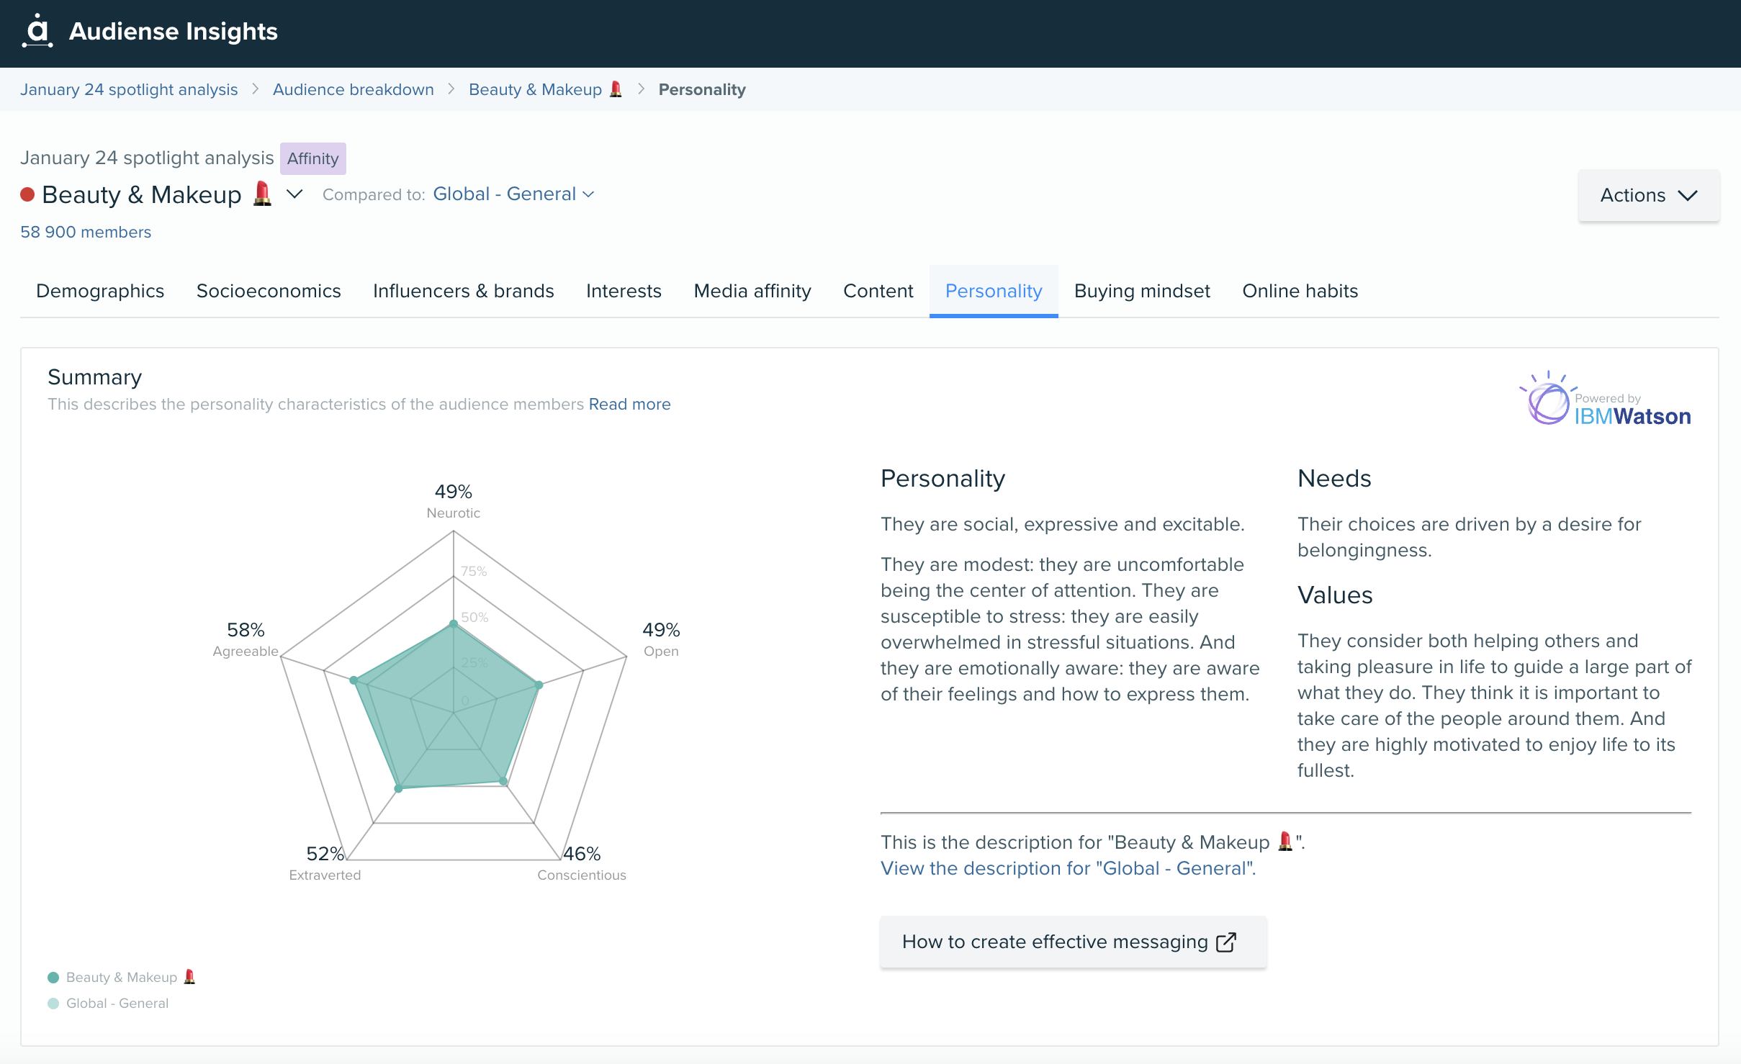Select the Online habits tab
Viewport: 1741px width, 1064px height.
tap(1298, 289)
